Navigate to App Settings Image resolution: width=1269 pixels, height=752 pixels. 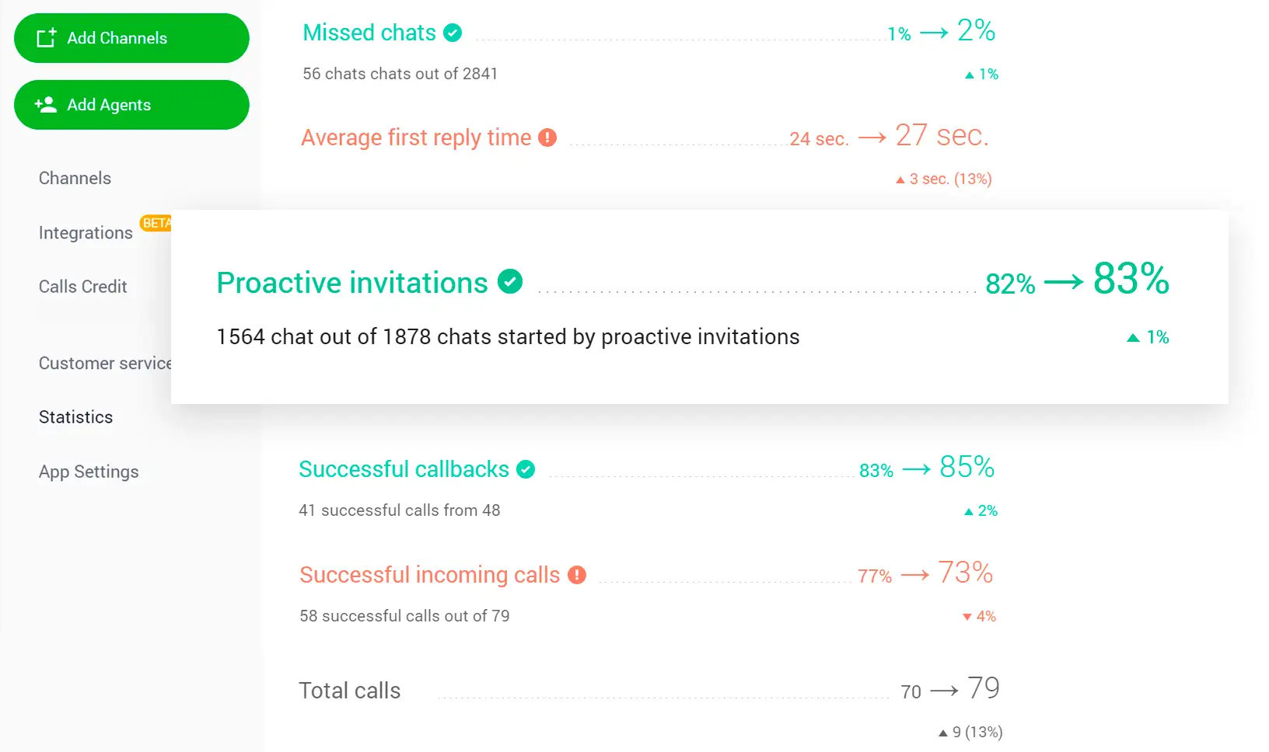coord(89,472)
